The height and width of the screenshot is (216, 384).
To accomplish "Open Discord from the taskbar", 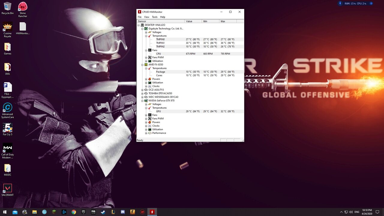I will click(x=122, y=212).
